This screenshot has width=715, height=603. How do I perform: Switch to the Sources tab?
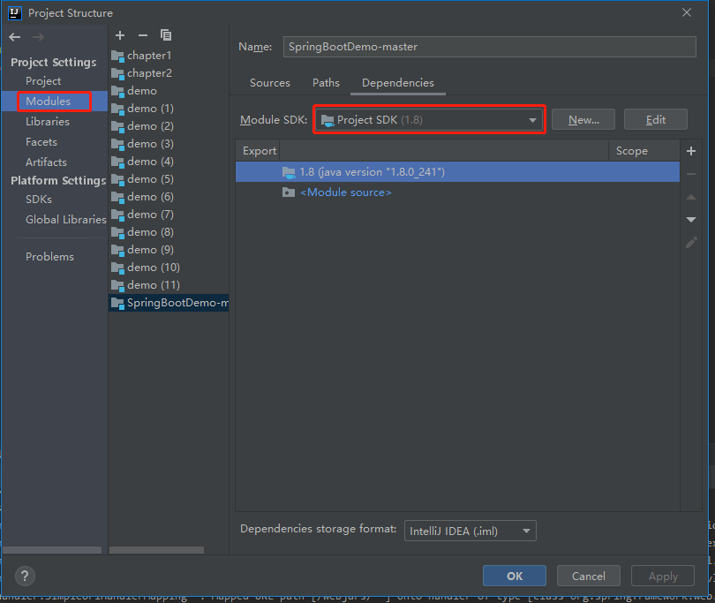click(270, 83)
